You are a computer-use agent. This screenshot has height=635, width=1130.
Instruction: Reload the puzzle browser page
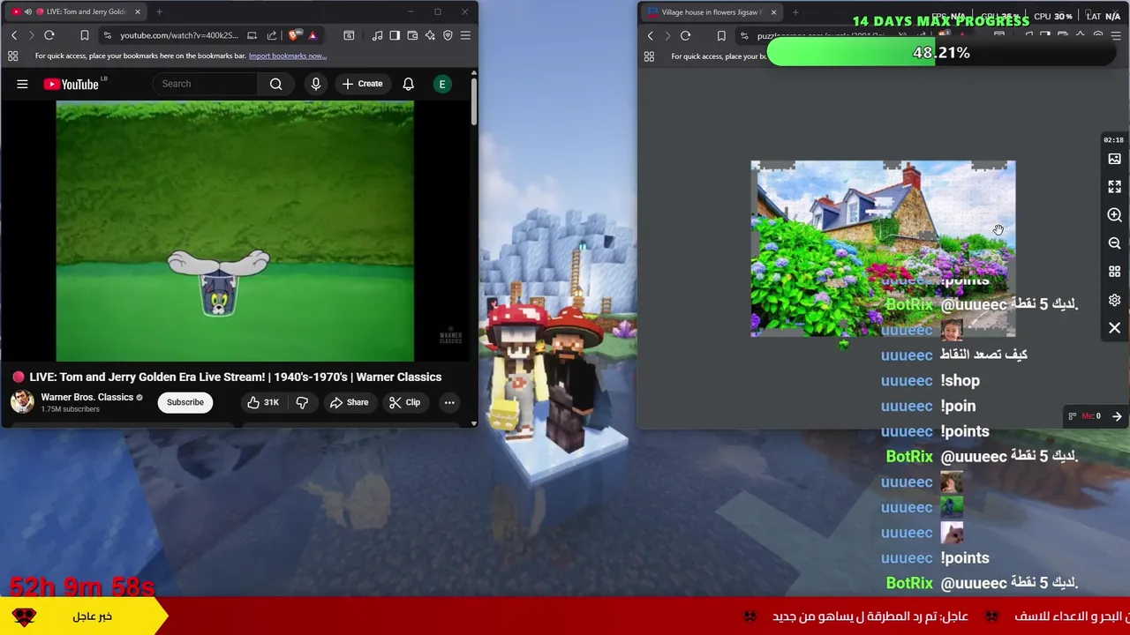[685, 36]
